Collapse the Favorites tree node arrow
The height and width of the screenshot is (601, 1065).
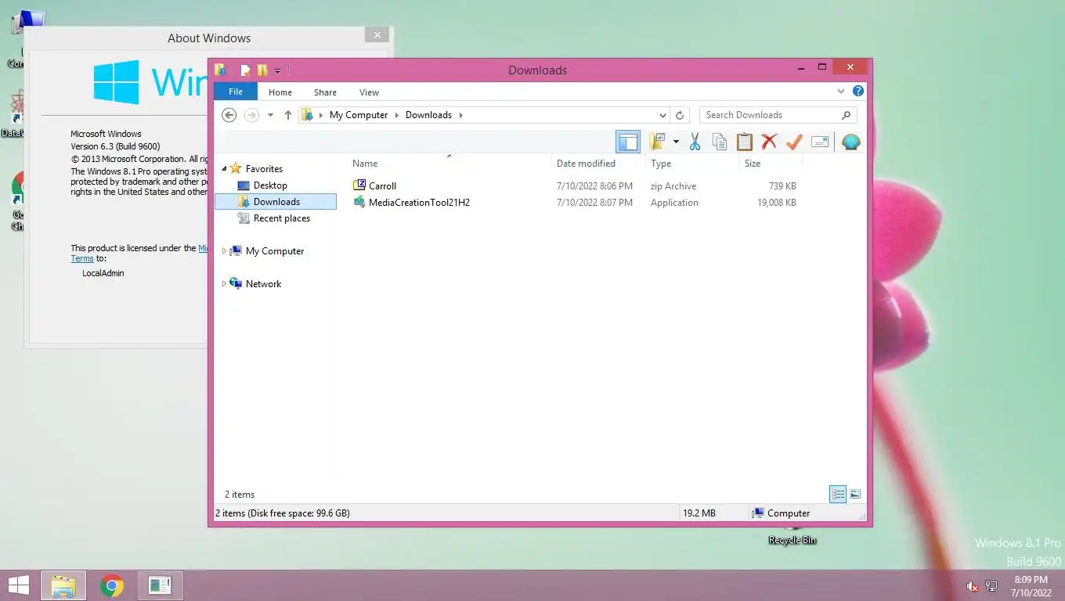(224, 169)
